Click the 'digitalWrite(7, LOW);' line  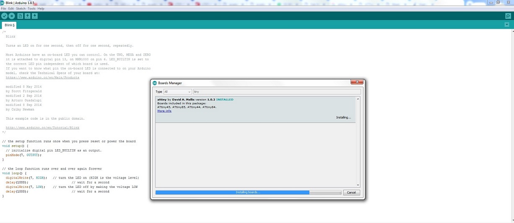coord(25,187)
